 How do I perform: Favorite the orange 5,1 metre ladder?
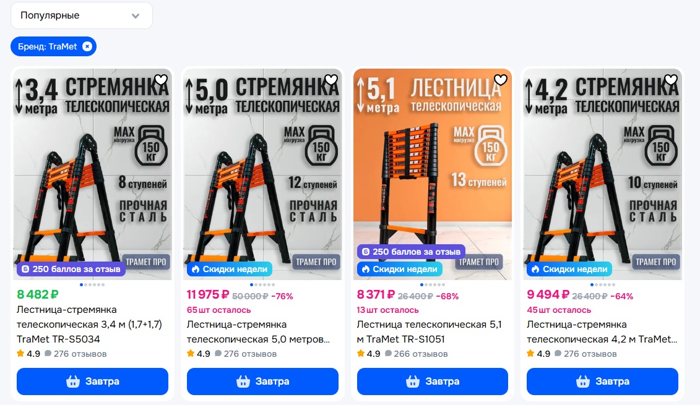click(501, 80)
